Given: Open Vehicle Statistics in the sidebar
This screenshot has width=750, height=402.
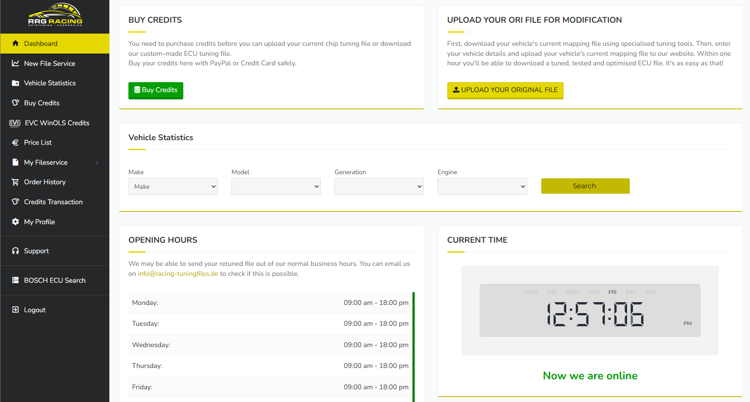Looking at the screenshot, I should [50, 83].
